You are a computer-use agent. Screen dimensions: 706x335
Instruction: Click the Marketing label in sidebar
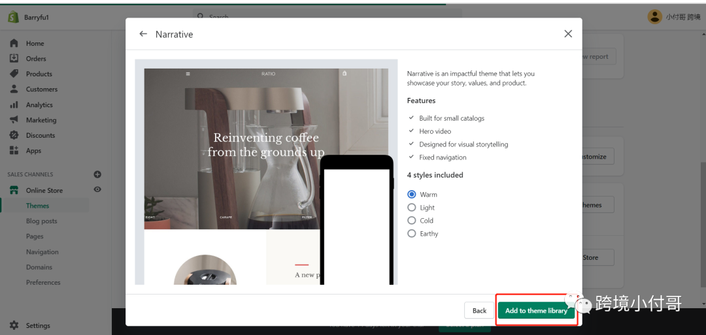tap(41, 120)
